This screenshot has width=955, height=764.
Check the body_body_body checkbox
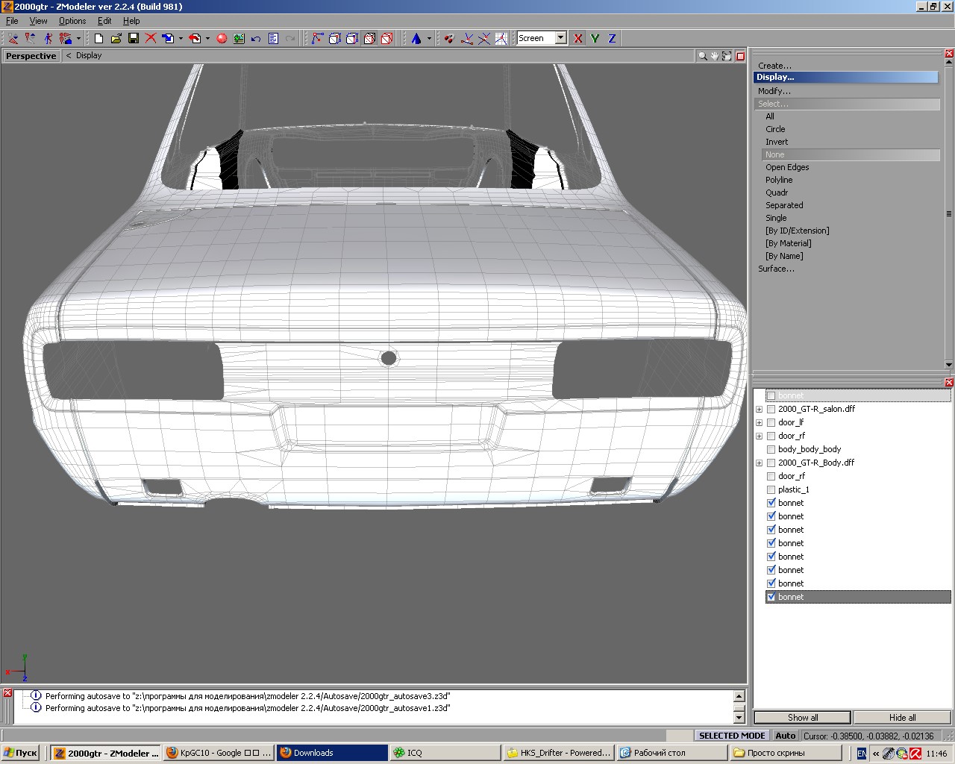(771, 449)
